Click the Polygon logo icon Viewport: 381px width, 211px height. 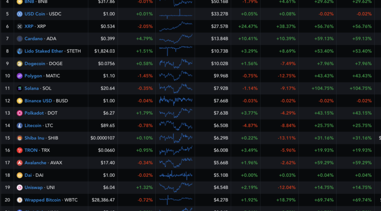[x=20, y=75]
